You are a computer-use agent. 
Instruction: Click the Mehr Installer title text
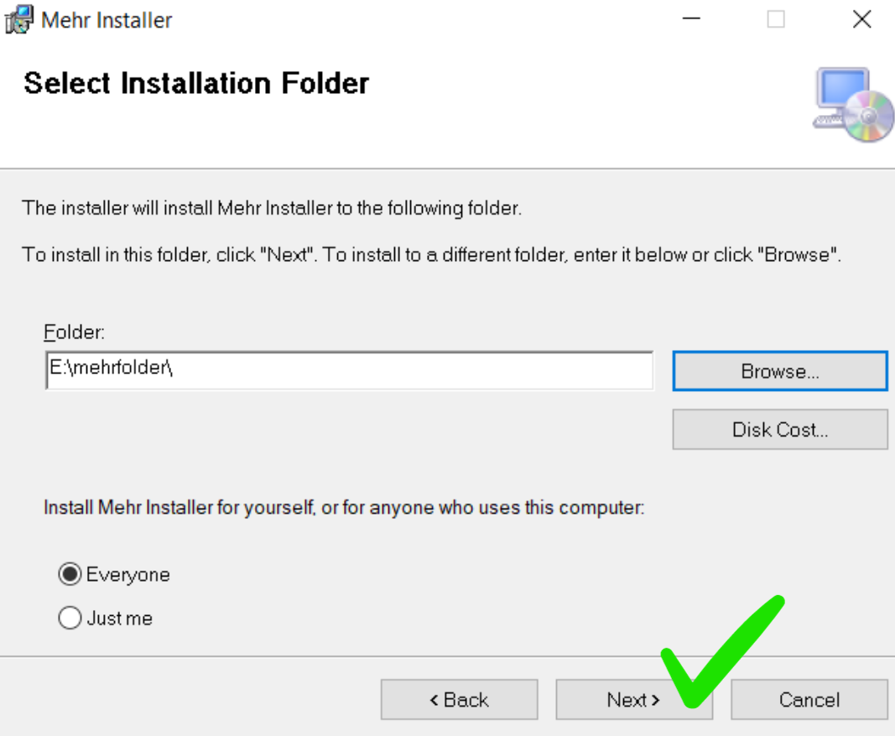click(x=107, y=20)
